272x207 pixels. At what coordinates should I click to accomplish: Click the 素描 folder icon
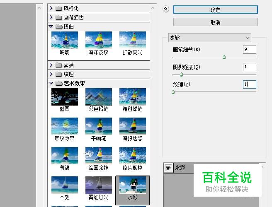(x=58, y=65)
